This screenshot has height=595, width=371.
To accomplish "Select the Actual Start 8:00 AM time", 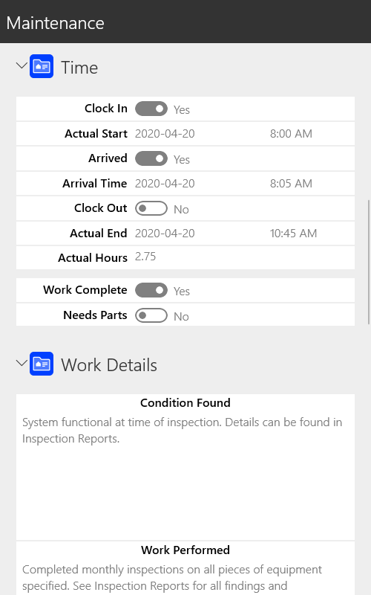I will tap(291, 134).
